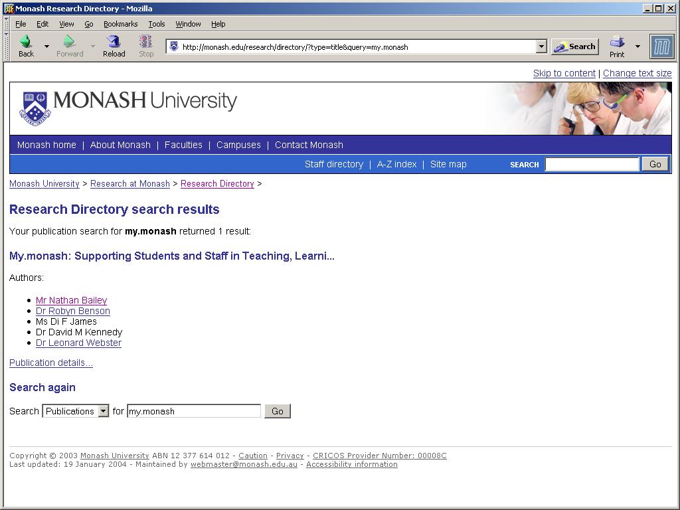This screenshot has height=510, width=680.
Task: Click the Search again heading
Action: [42, 387]
